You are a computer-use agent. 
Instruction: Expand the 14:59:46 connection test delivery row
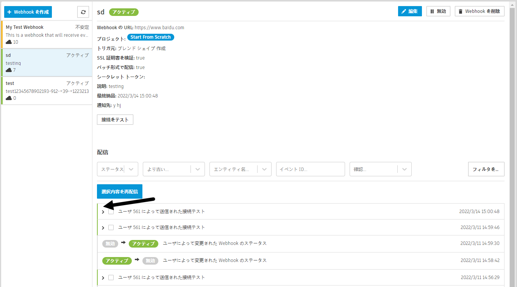click(x=103, y=228)
